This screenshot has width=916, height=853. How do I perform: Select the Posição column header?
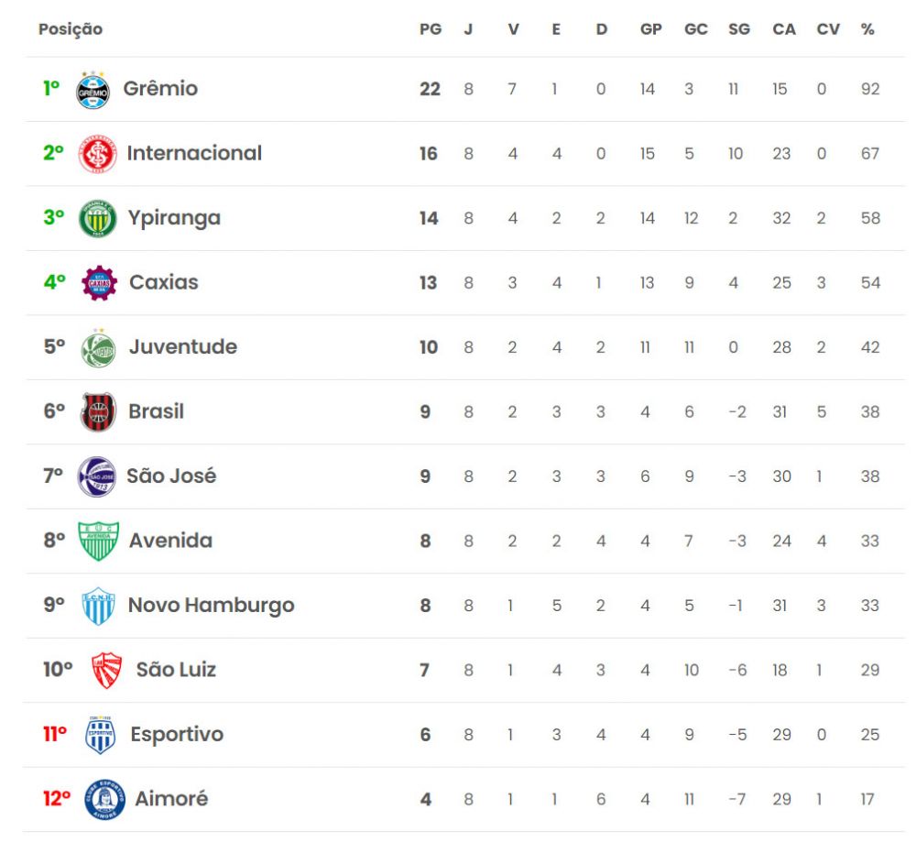tap(71, 29)
